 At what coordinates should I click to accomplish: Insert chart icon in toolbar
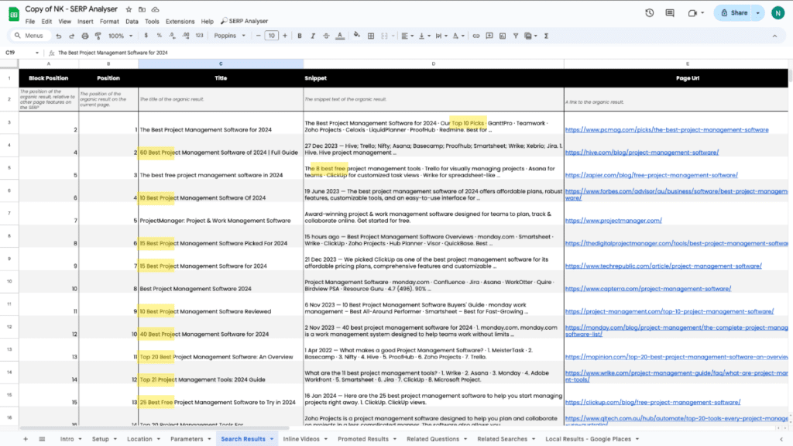click(502, 36)
